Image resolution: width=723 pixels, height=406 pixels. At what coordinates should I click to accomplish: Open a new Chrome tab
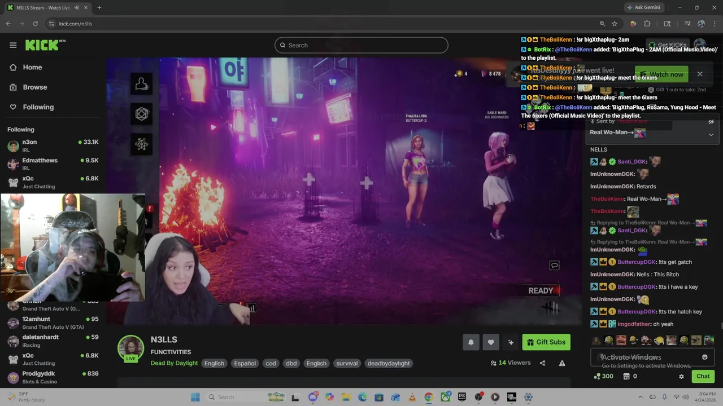(99, 7)
